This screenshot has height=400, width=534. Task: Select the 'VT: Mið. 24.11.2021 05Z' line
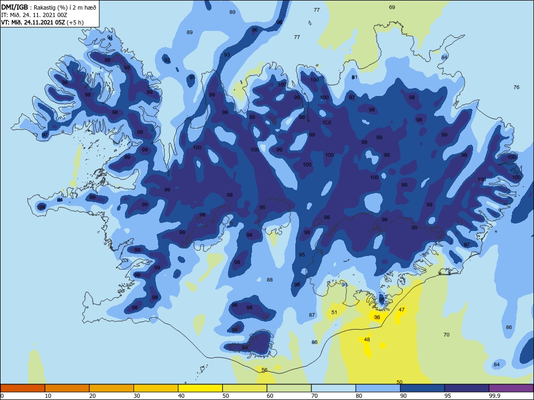click(33, 22)
